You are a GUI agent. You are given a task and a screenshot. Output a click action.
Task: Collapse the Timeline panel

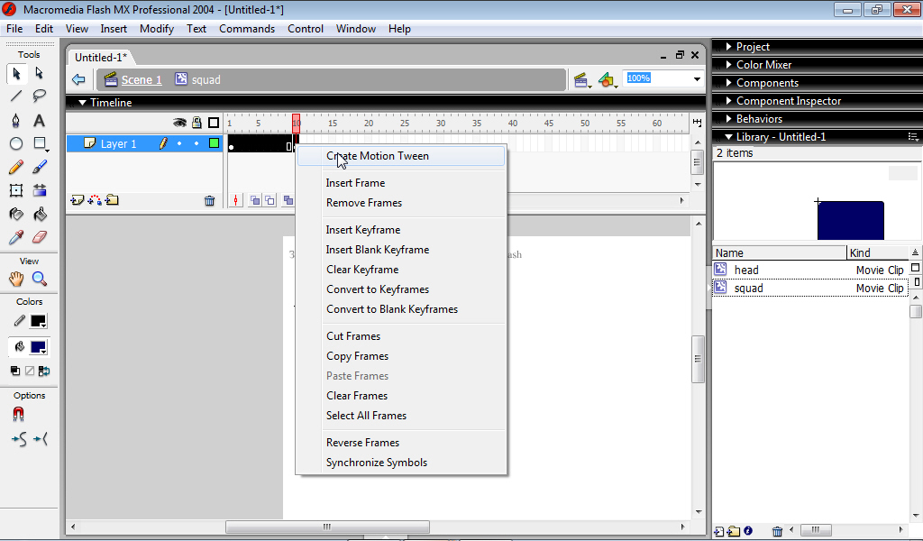pyautogui.click(x=82, y=103)
